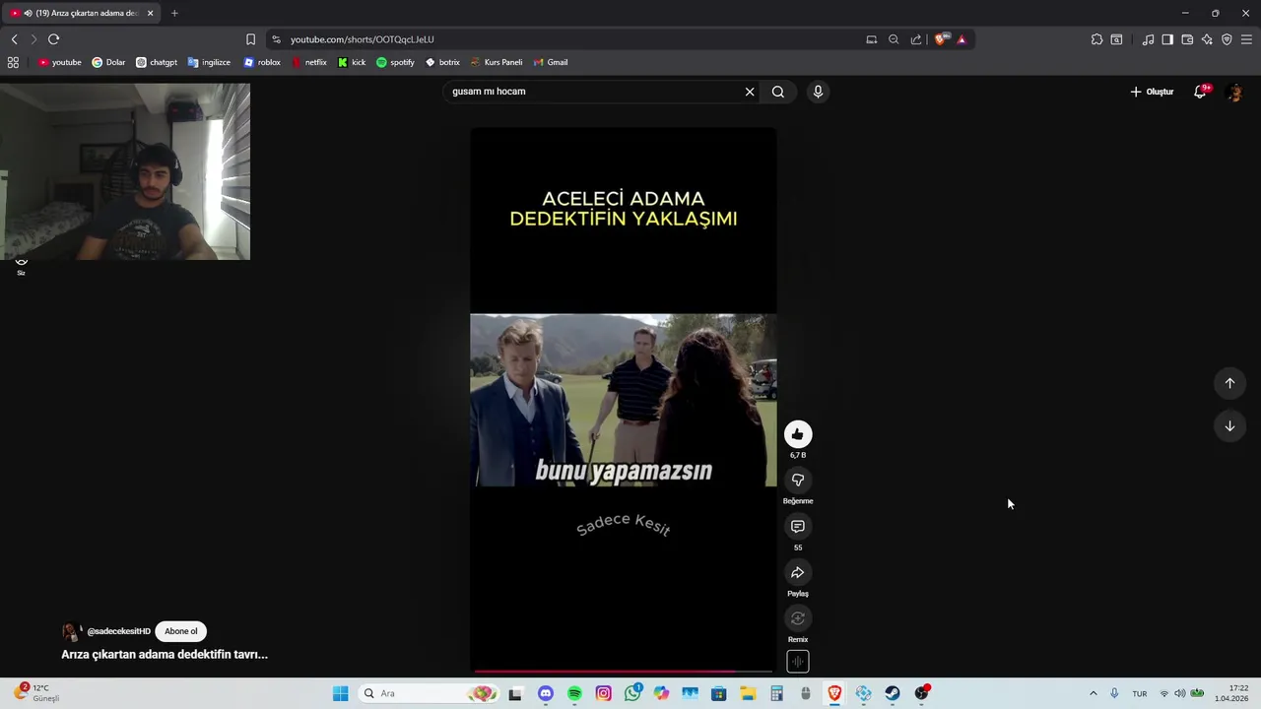
Task: Share this page from address bar
Action: tap(916, 39)
